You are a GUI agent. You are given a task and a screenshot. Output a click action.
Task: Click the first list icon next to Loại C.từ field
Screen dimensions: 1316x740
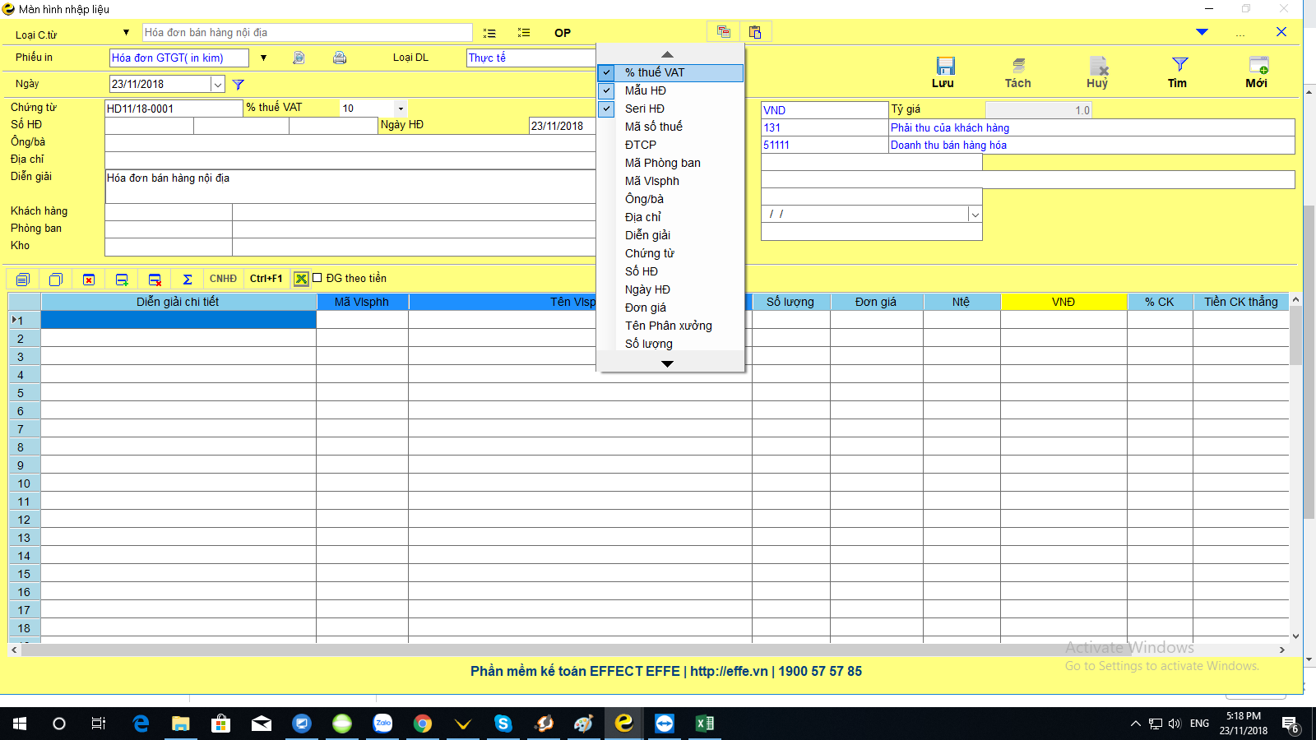(x=489, y=33)
